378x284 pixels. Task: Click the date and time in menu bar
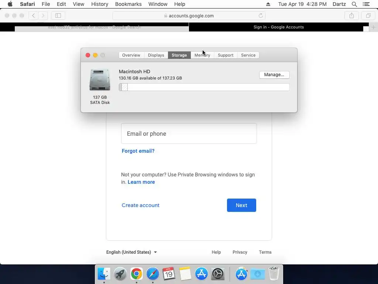point(302,4)
